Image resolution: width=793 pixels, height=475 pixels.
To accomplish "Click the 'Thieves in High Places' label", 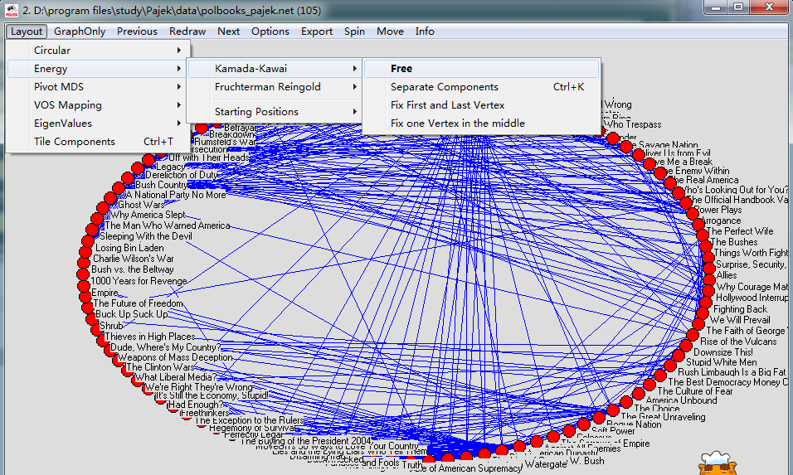I will [x=149, y=337].
